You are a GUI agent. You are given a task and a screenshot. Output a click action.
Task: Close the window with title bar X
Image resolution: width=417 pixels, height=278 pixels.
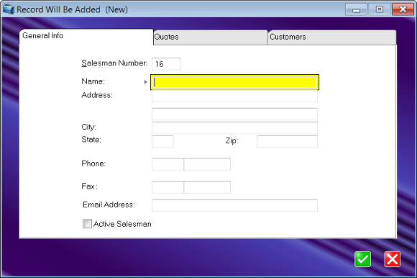click(x=403, y=9)
